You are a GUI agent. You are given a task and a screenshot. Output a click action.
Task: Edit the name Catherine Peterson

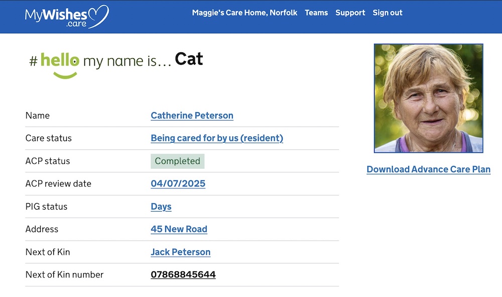pyautogui.click(x=192, y=116)
